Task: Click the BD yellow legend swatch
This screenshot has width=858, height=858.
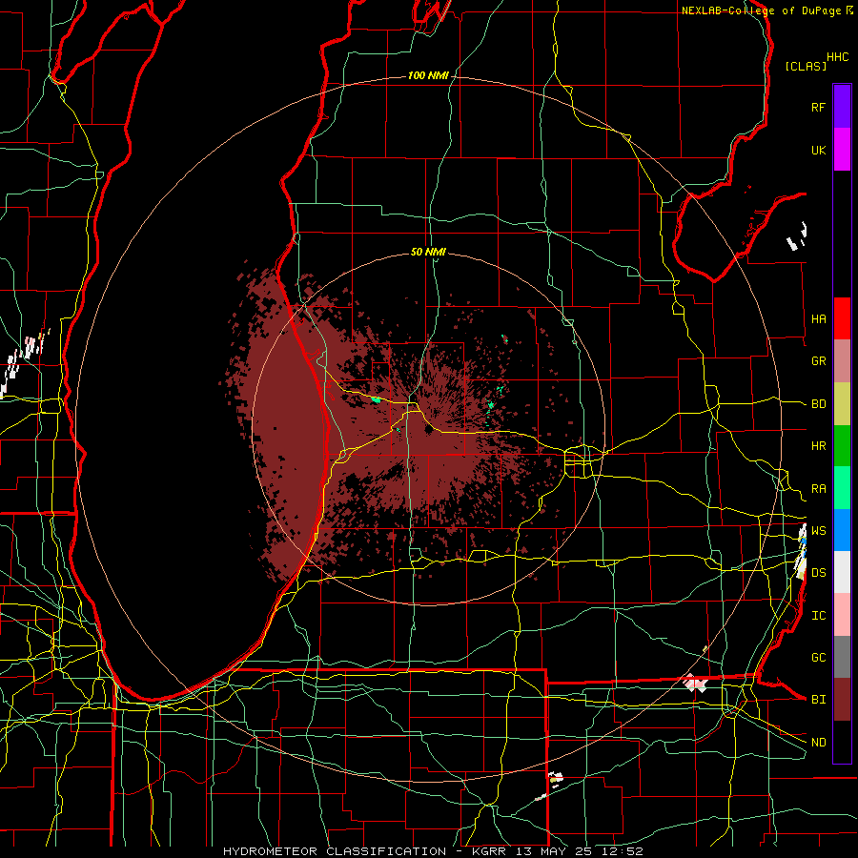Action: pyautogui.click(x=842, y=404)
